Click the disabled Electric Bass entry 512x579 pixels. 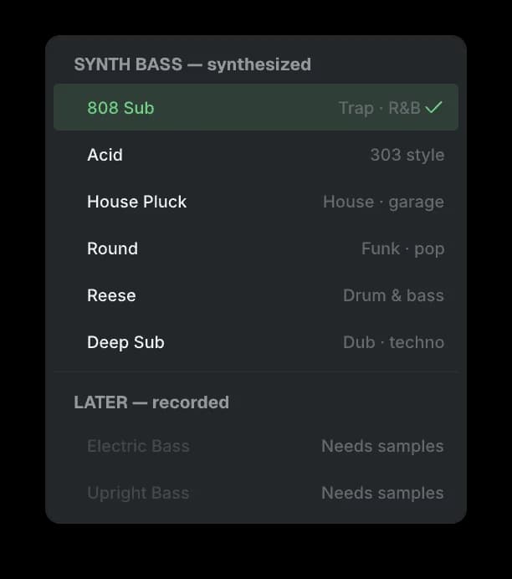point(256,446)
